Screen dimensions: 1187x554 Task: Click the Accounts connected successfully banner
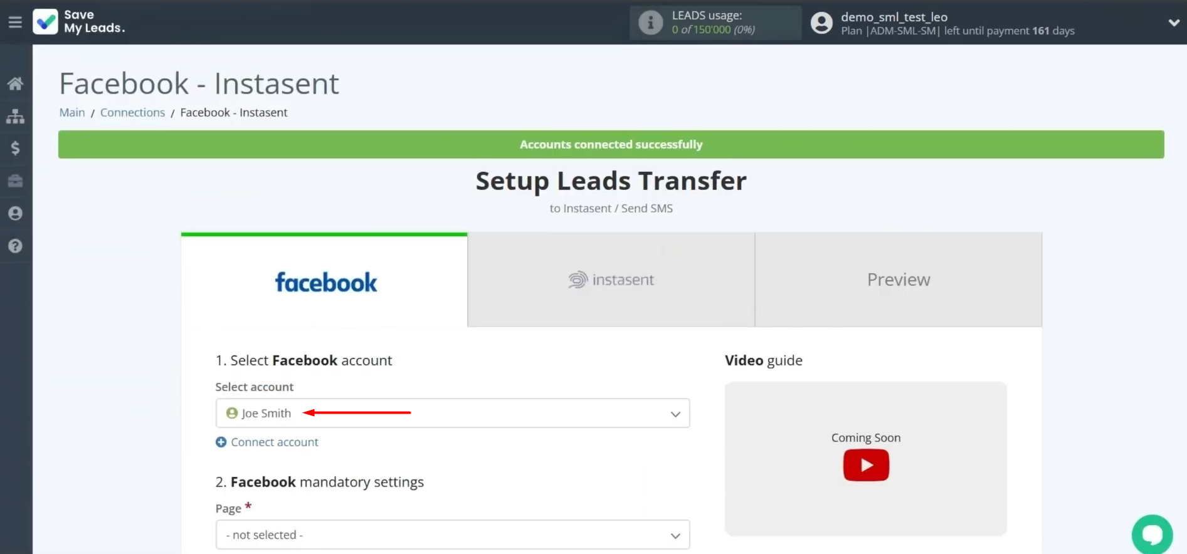(x=611, y=144)
